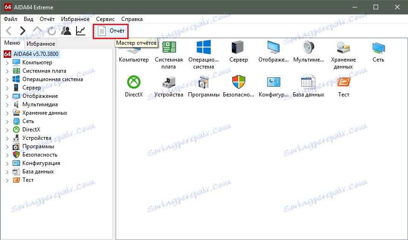Expand the Программы tree node
Viewport: 408px width, 240px height.
(x=7, y=147)
